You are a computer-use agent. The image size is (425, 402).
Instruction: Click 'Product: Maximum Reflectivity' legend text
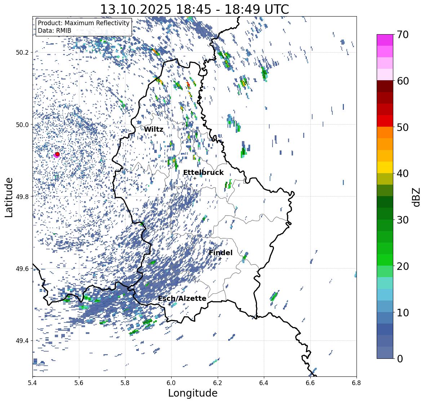[84, 23]
